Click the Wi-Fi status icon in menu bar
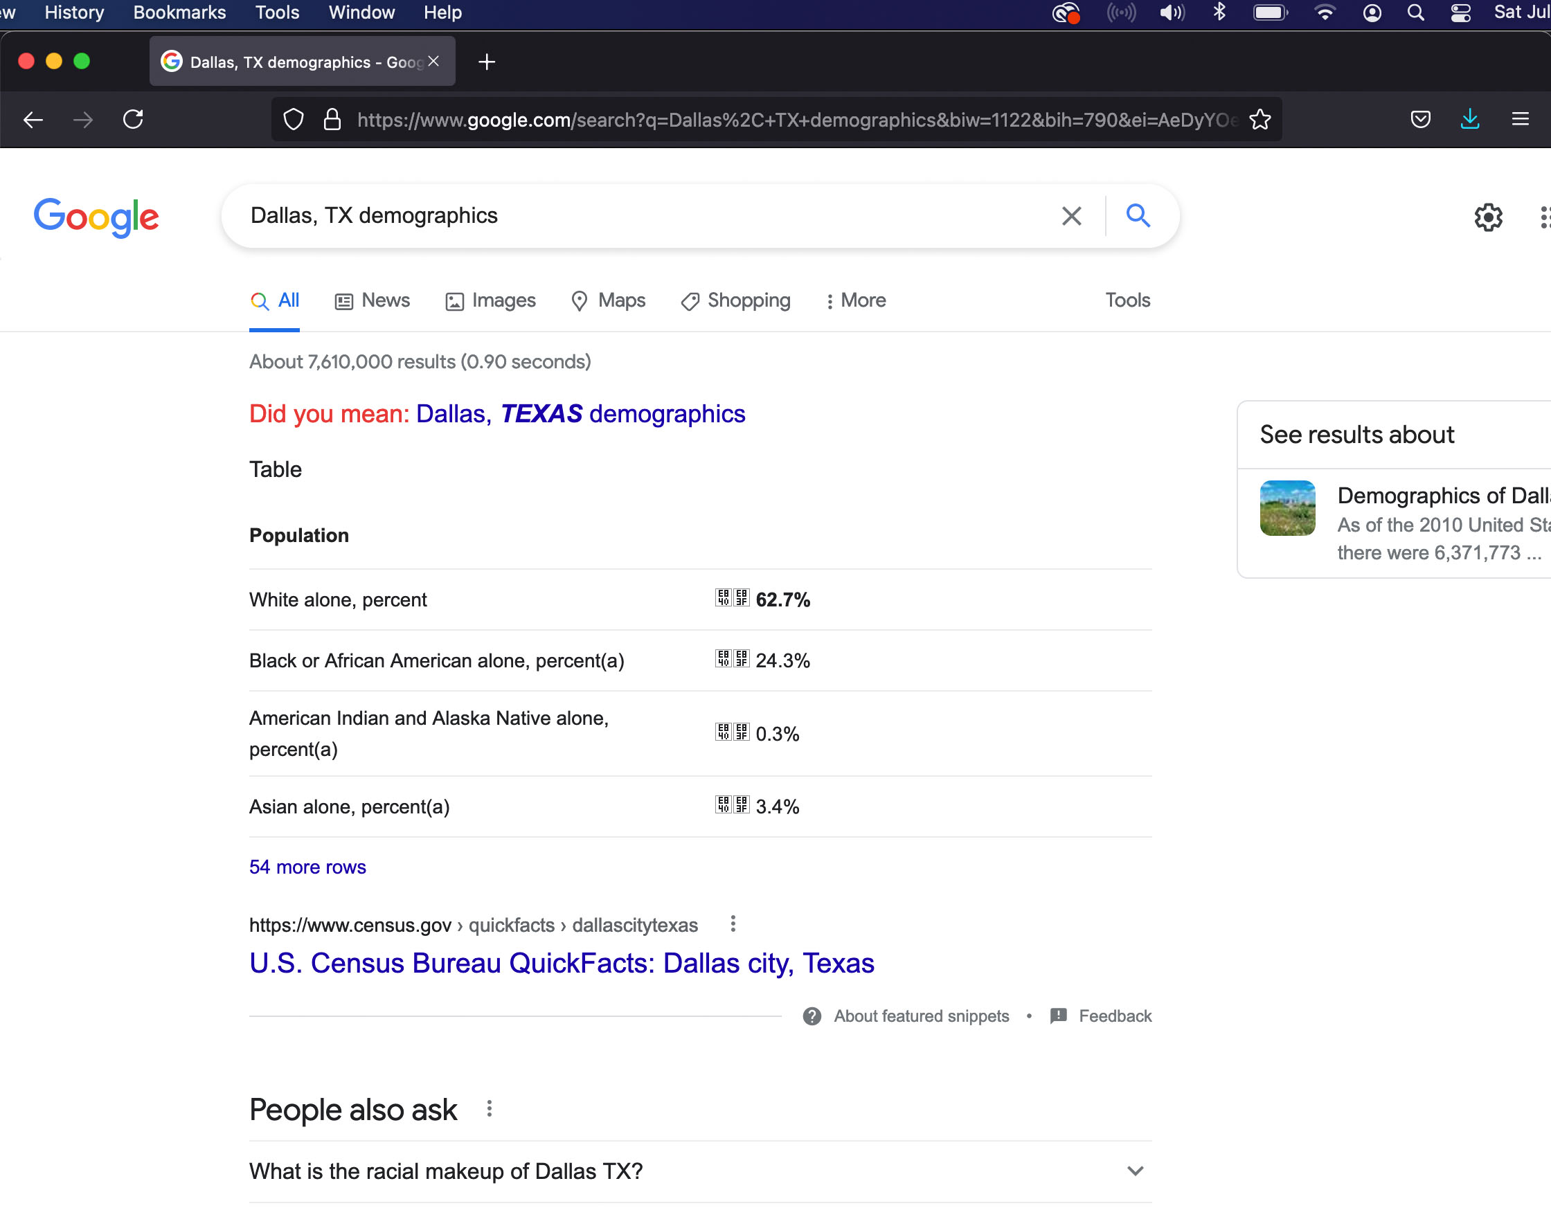Screen dimensions: 1551x1217 1325,13
